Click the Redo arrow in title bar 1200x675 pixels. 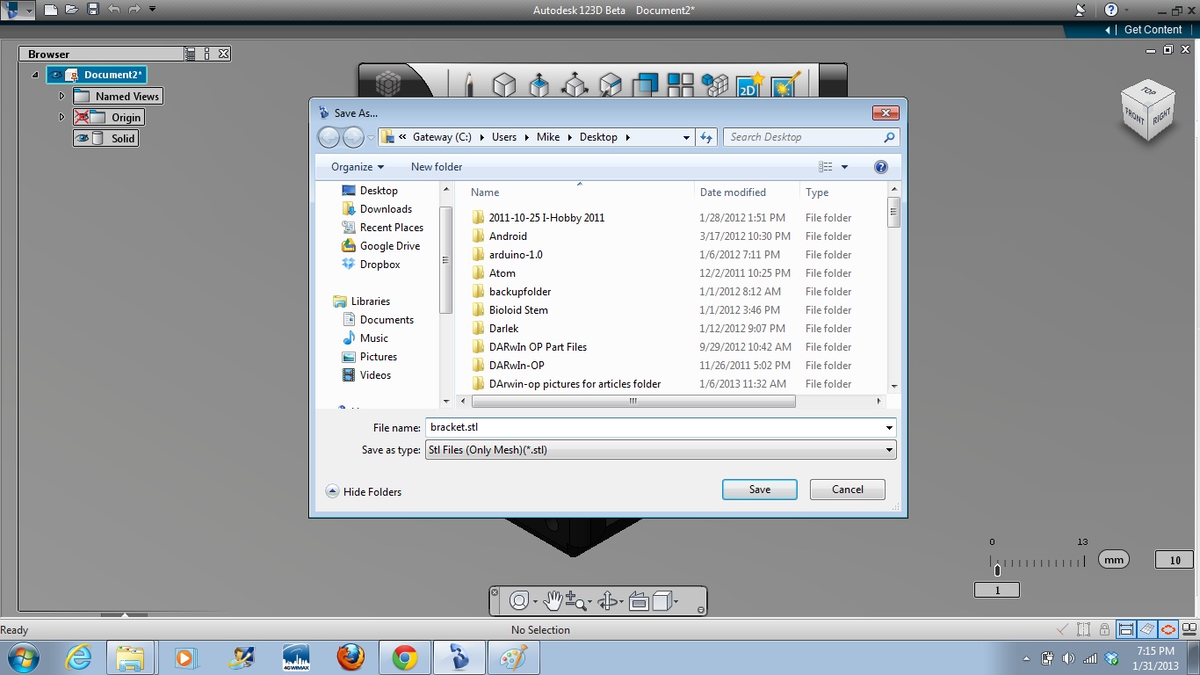tap(134, 10)
